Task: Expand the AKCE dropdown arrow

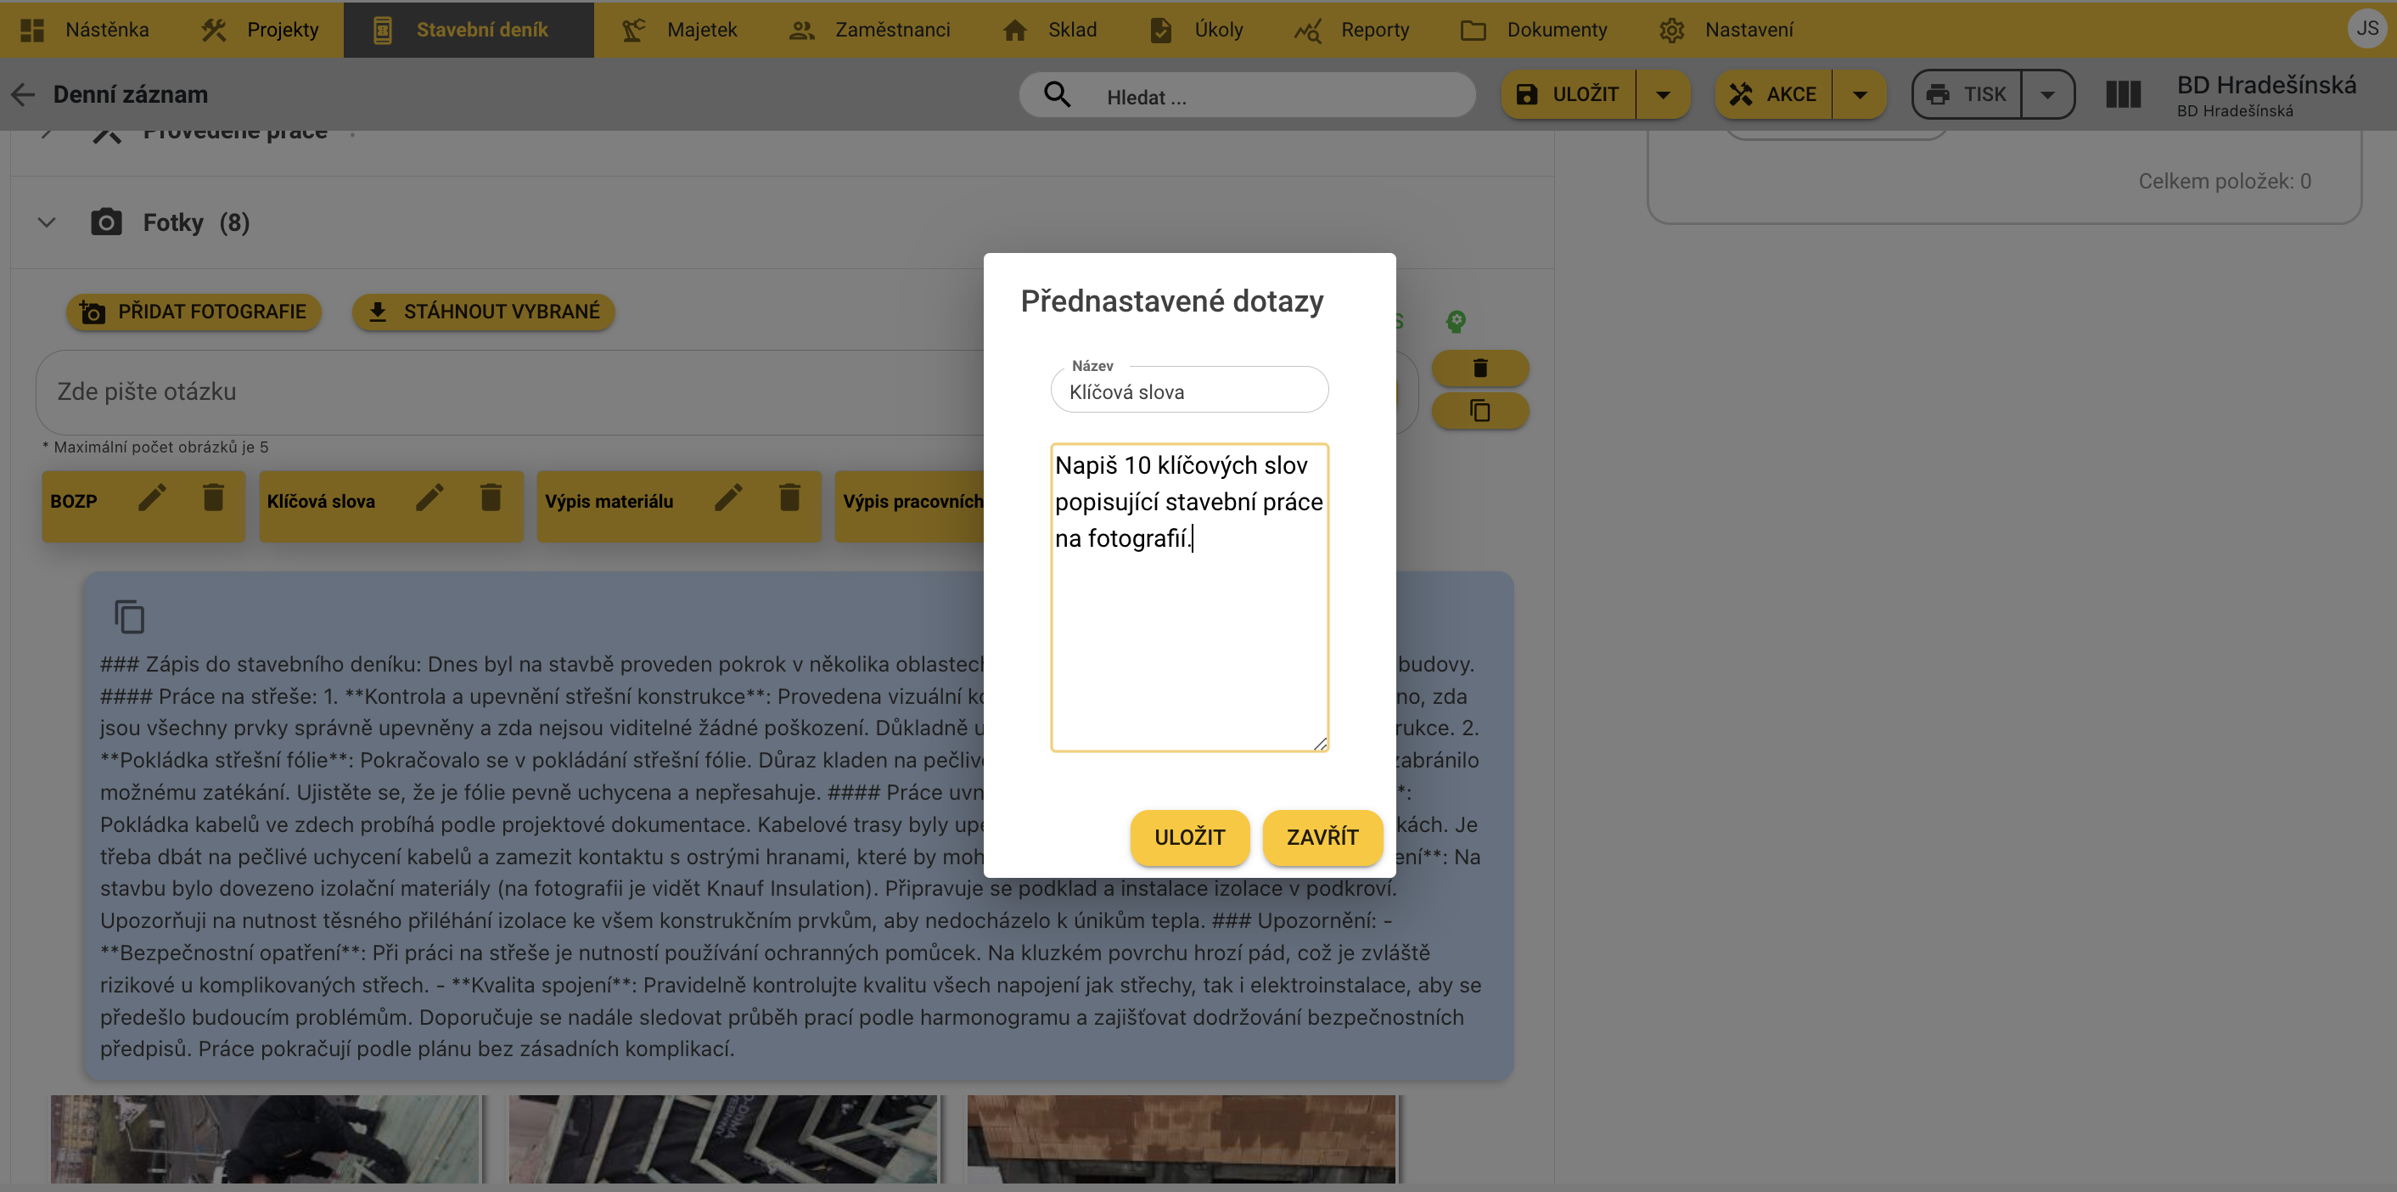Action: (x=1859, y=95)
